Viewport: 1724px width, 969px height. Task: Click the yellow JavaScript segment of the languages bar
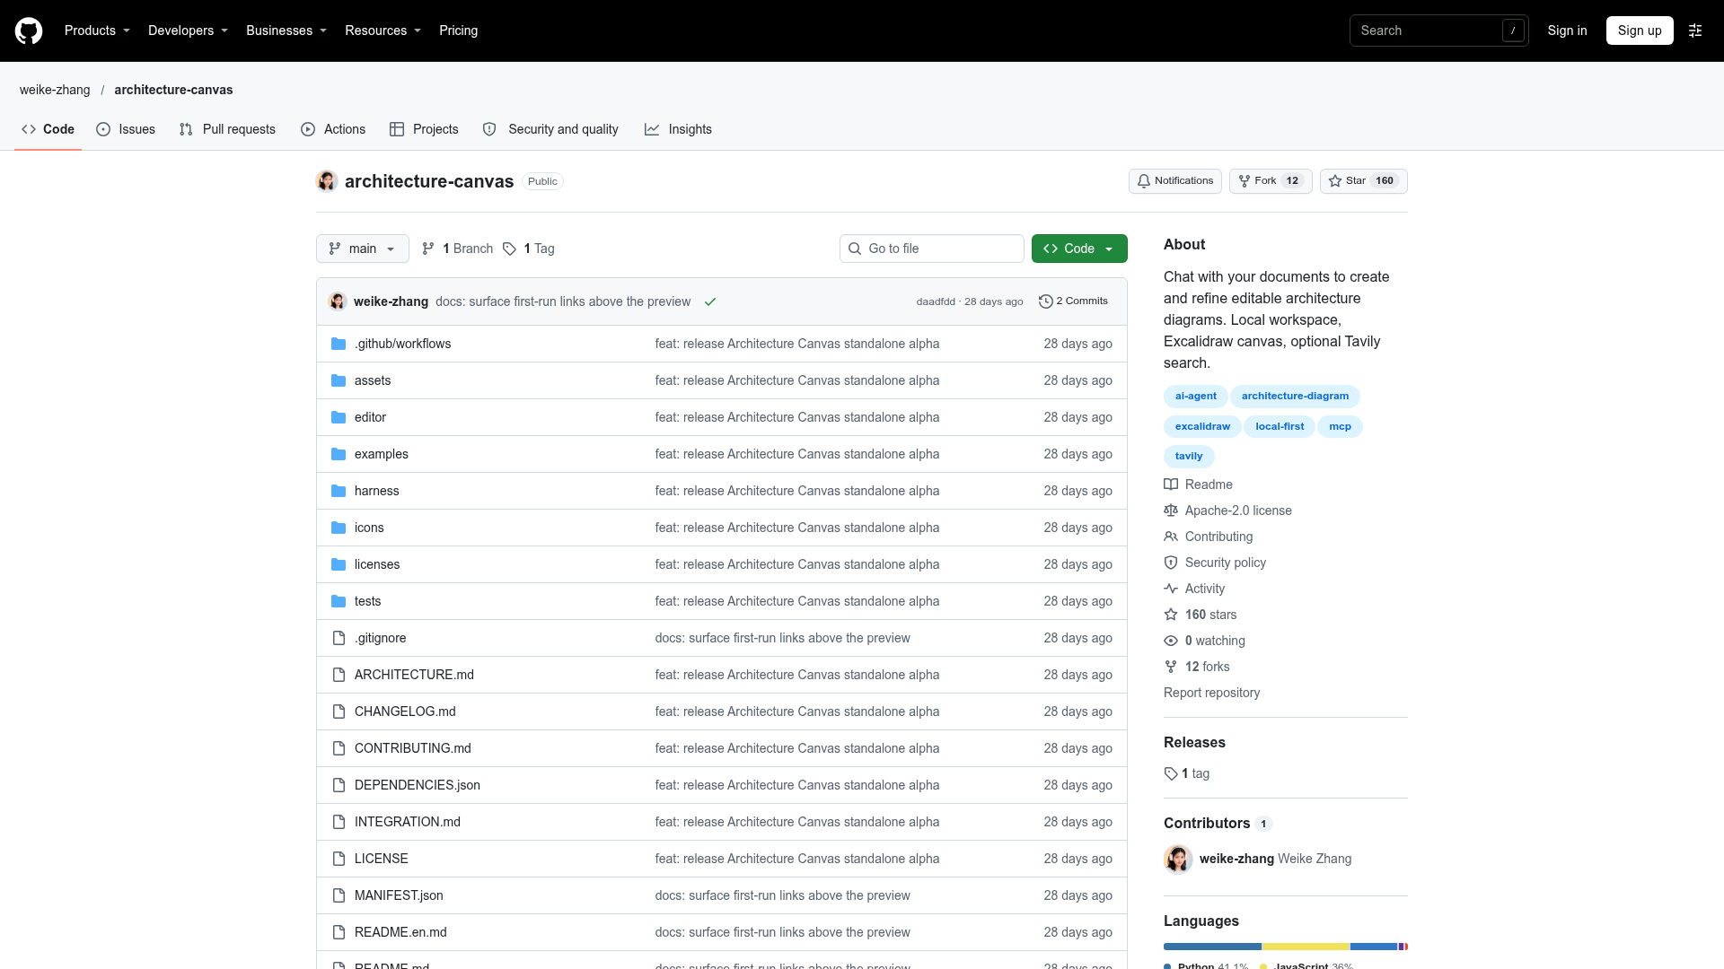click(x=1306, y=947)
